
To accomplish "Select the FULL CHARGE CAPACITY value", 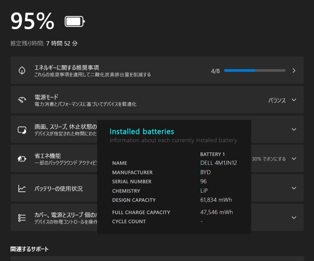I will (x=216, y=212).
